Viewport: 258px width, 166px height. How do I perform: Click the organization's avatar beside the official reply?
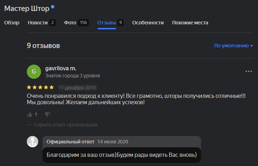33,142
